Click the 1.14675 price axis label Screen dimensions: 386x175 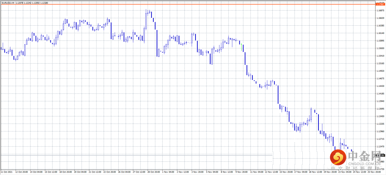(381, 79)
